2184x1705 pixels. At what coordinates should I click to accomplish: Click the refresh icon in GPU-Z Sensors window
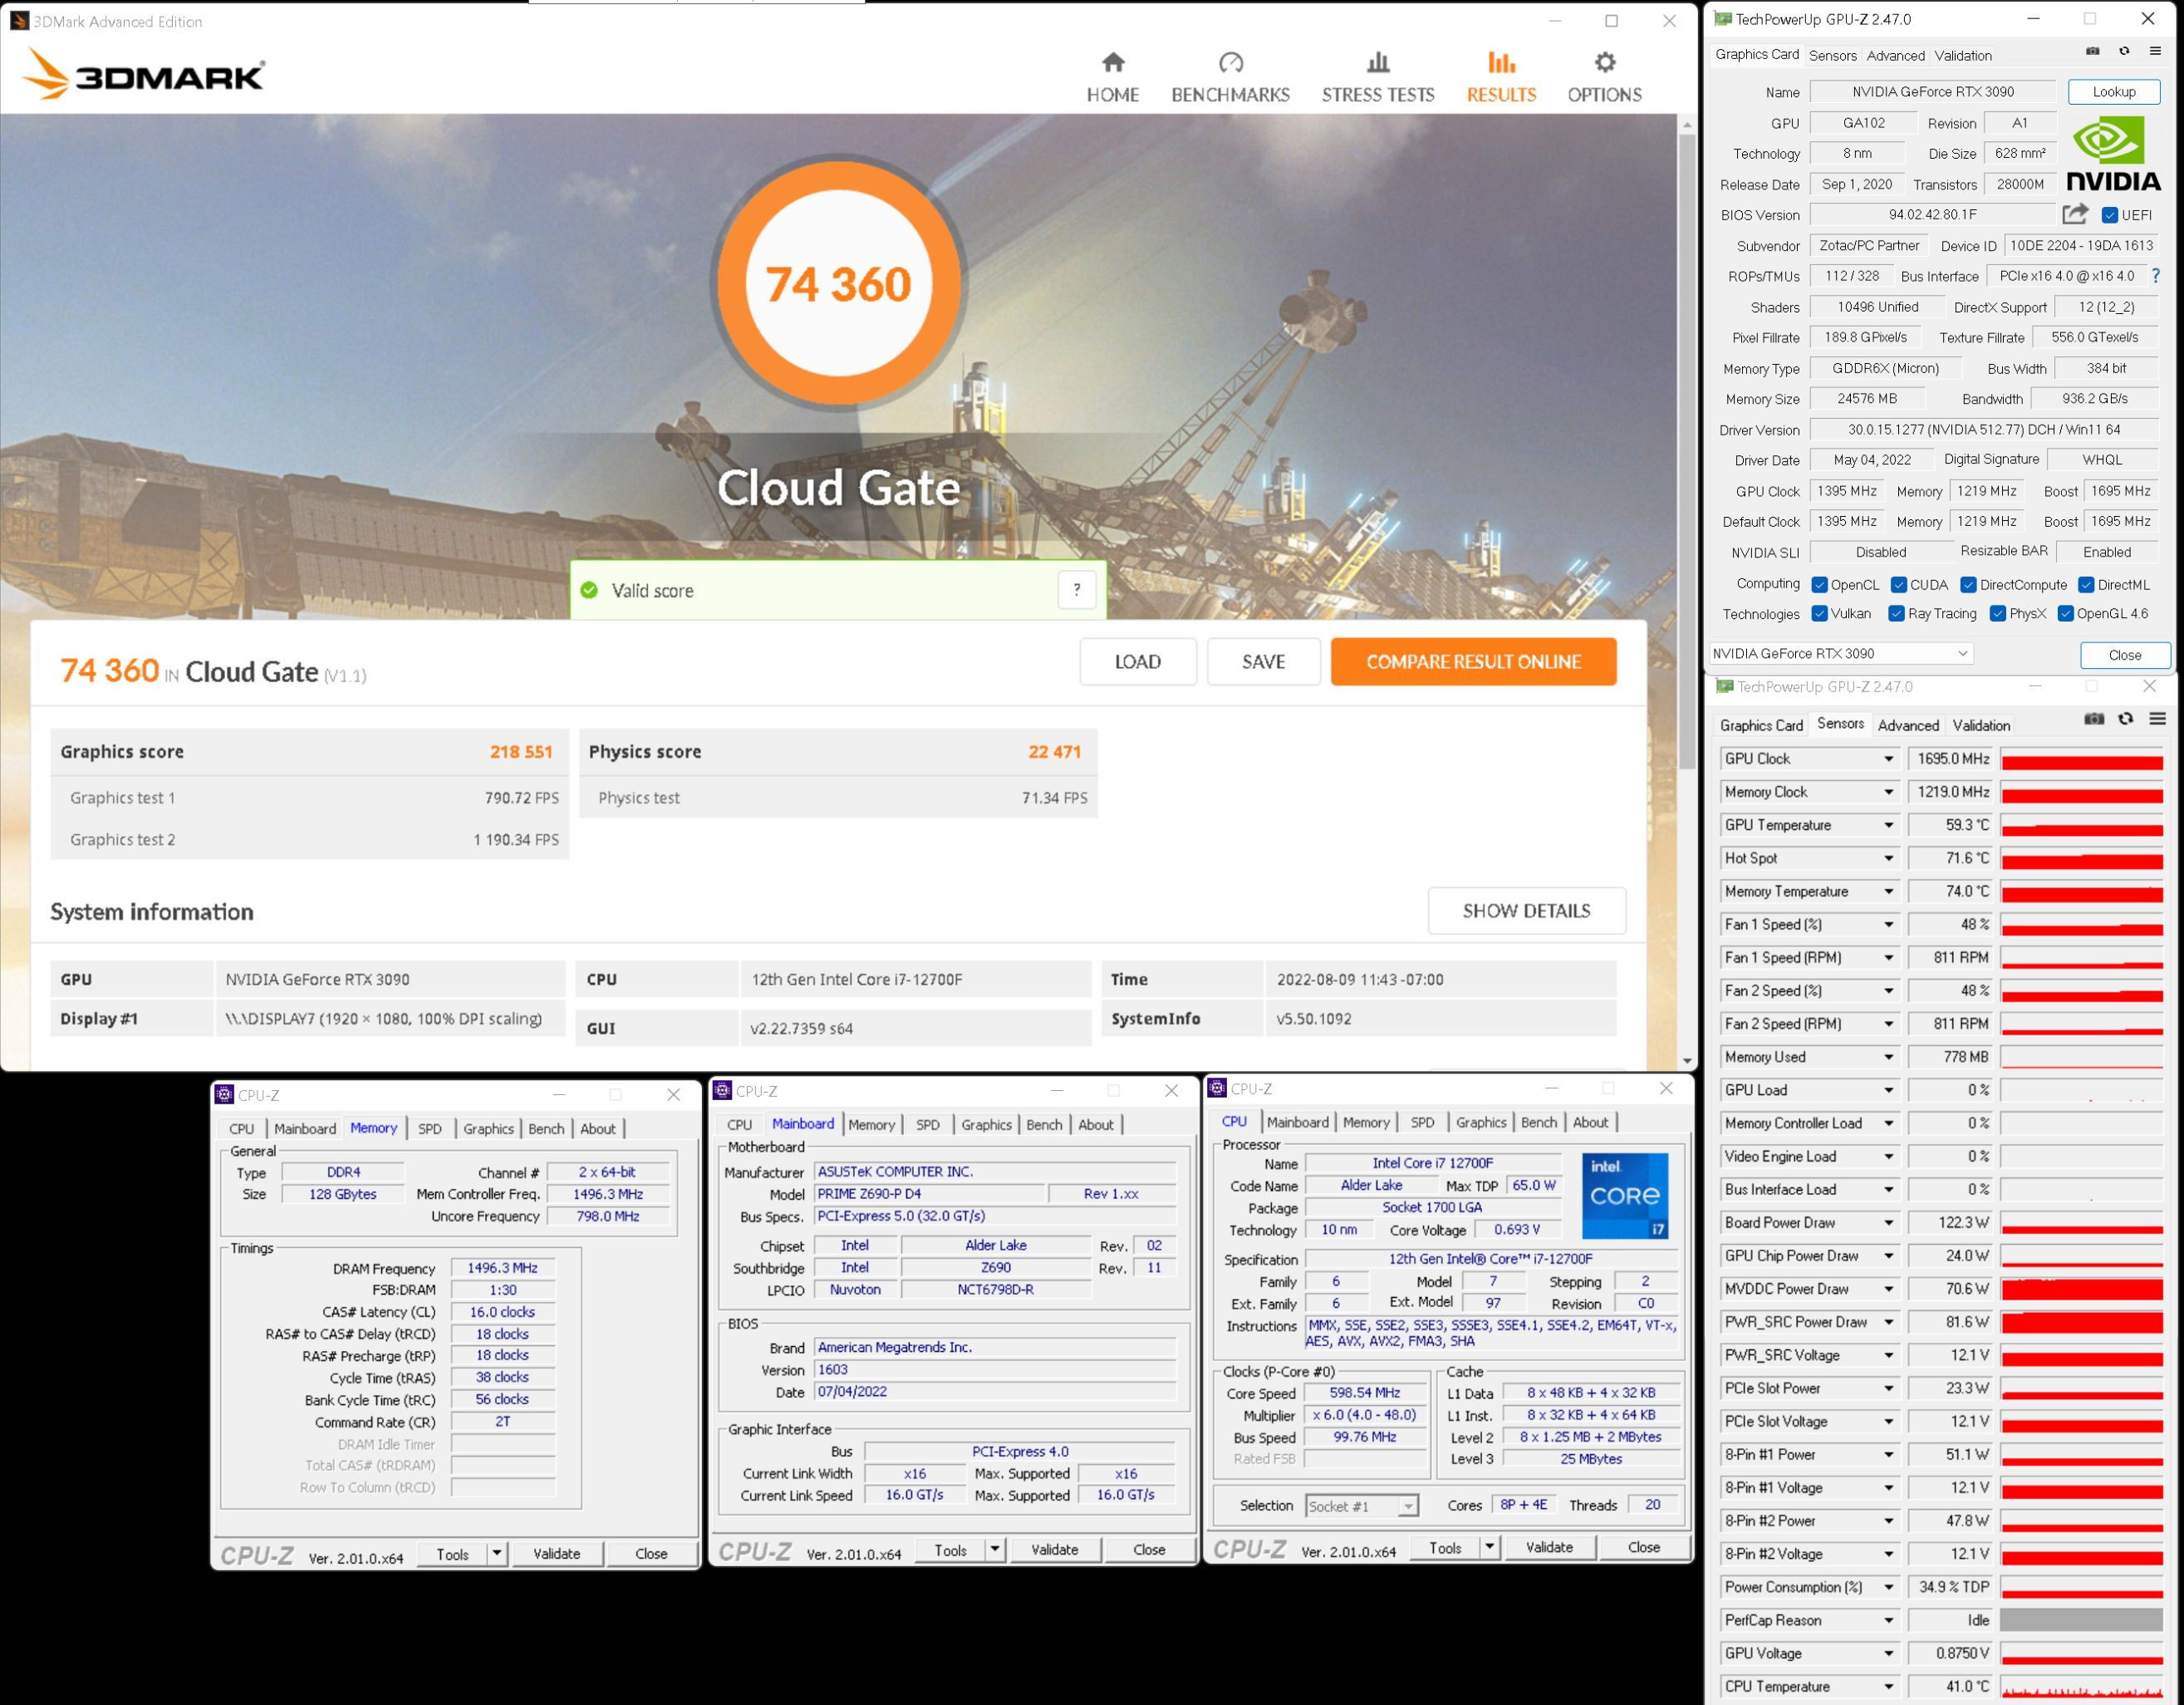(2126, 719)
